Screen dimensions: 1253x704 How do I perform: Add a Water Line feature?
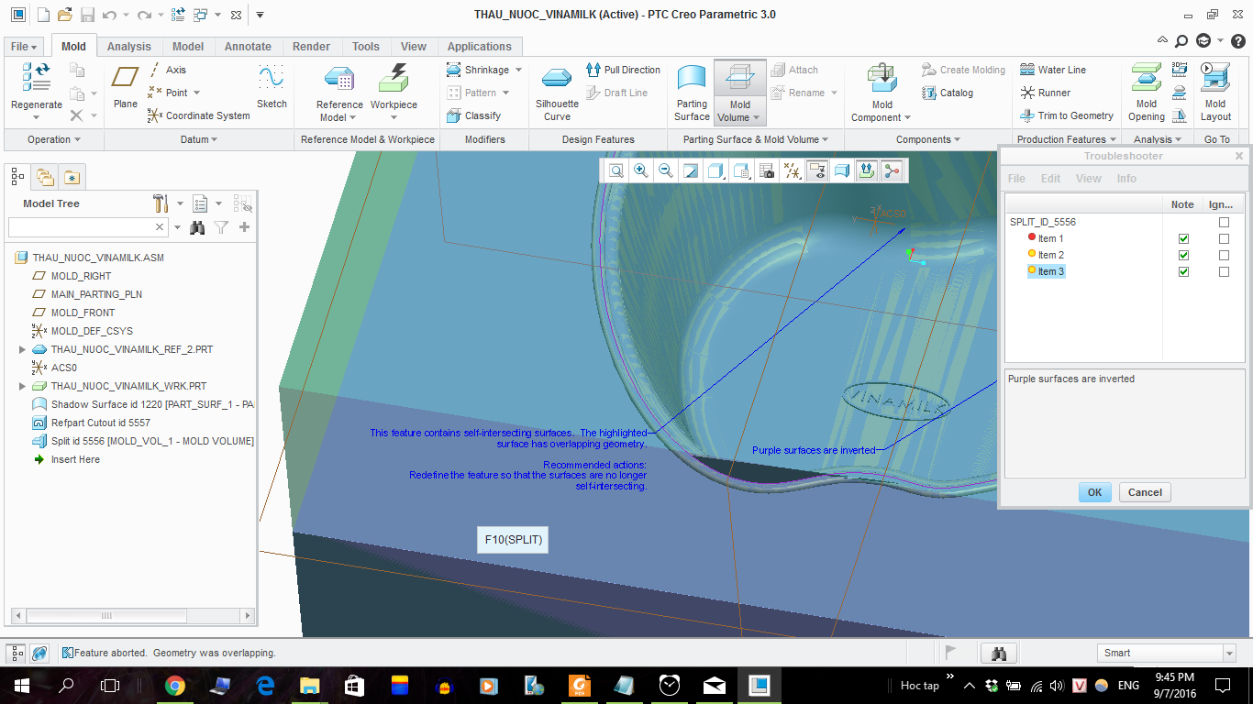1053,70
